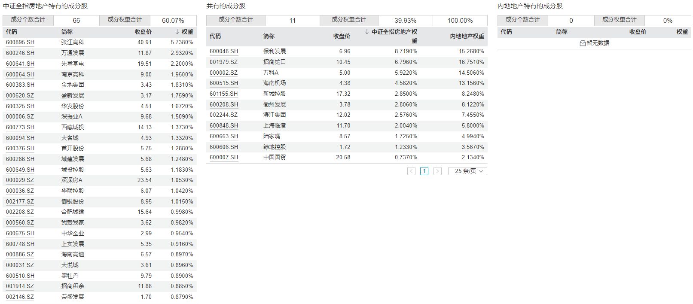This screenshot has height=304, width=693.
Task: Click 60.07% total weight cell
Action: coord(173,20)
